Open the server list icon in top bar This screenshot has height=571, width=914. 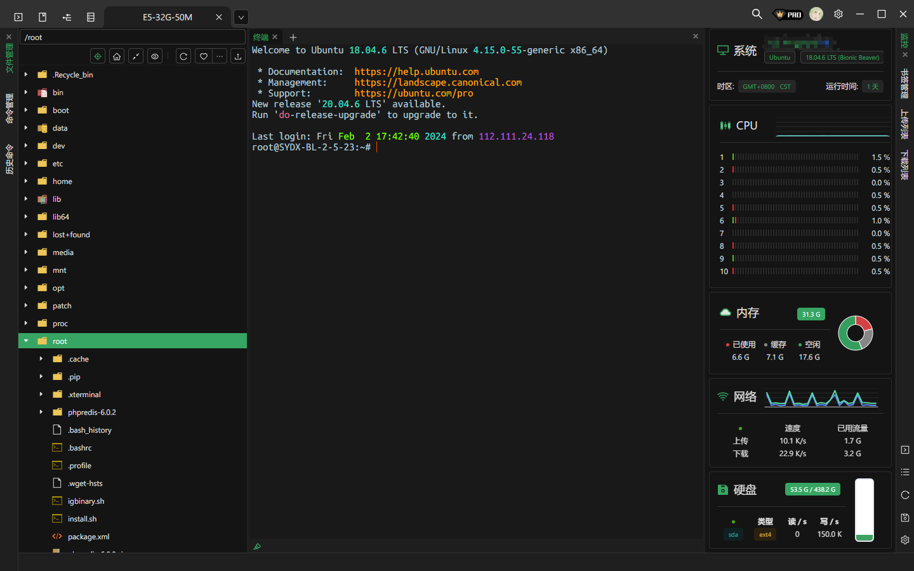click(x=91, y=17)
